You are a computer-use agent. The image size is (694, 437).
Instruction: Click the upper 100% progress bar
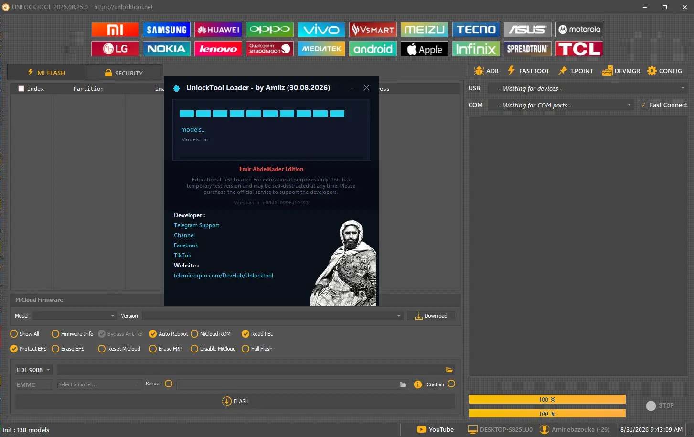pos(547,399)
